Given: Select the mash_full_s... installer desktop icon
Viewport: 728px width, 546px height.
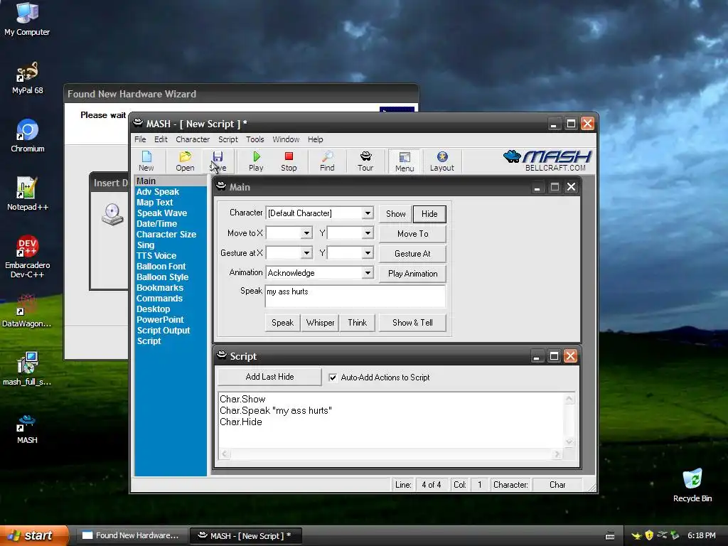Looking at the screenshot, I should pyautogui.click(x=27, y=369).
